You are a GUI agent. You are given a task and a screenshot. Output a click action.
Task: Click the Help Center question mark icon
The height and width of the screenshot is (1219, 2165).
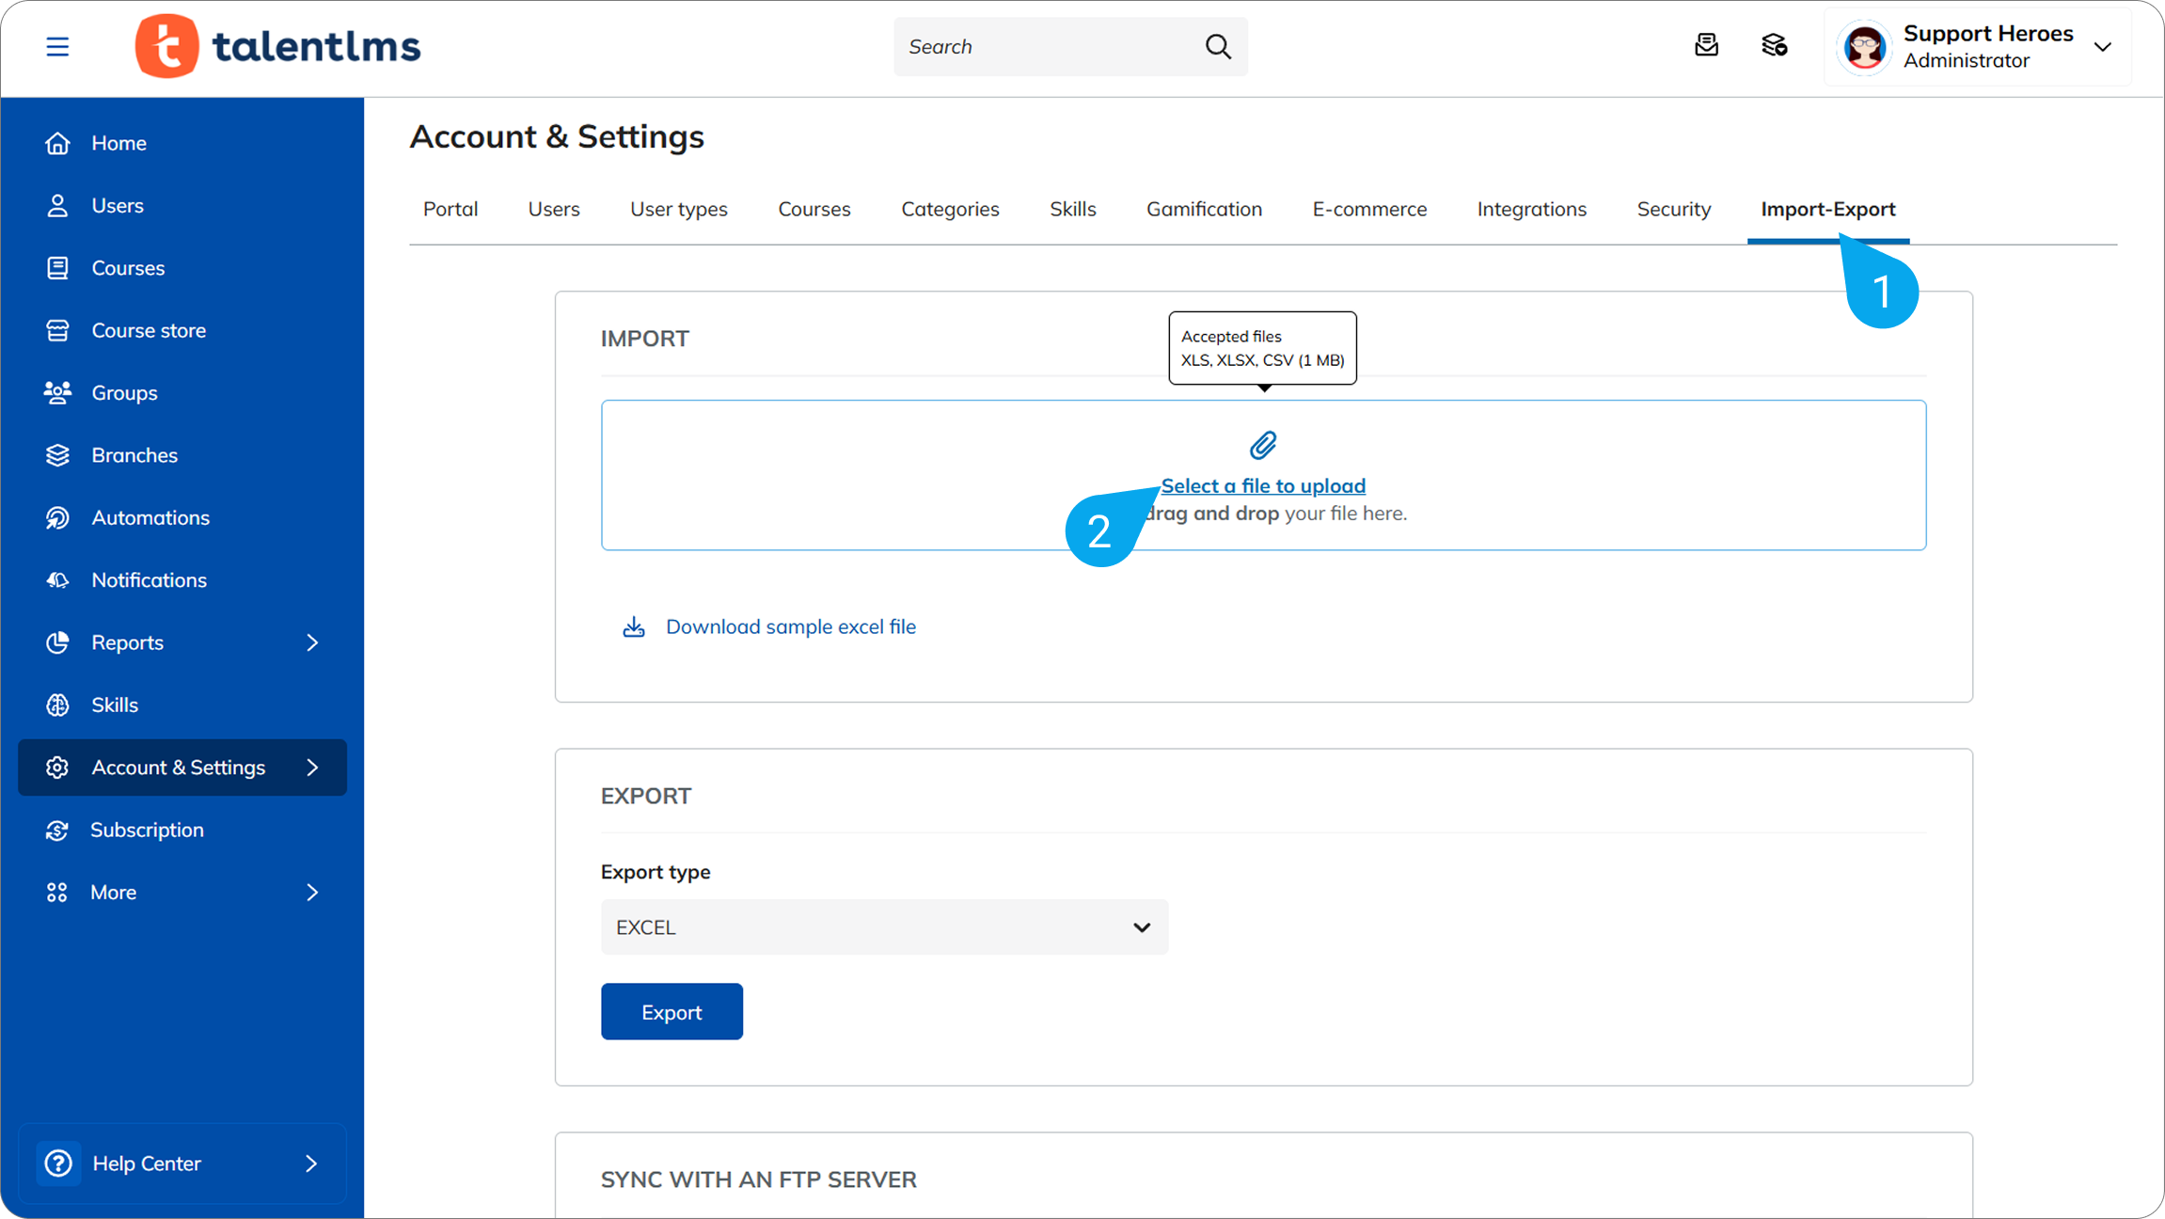(58, 1164)
